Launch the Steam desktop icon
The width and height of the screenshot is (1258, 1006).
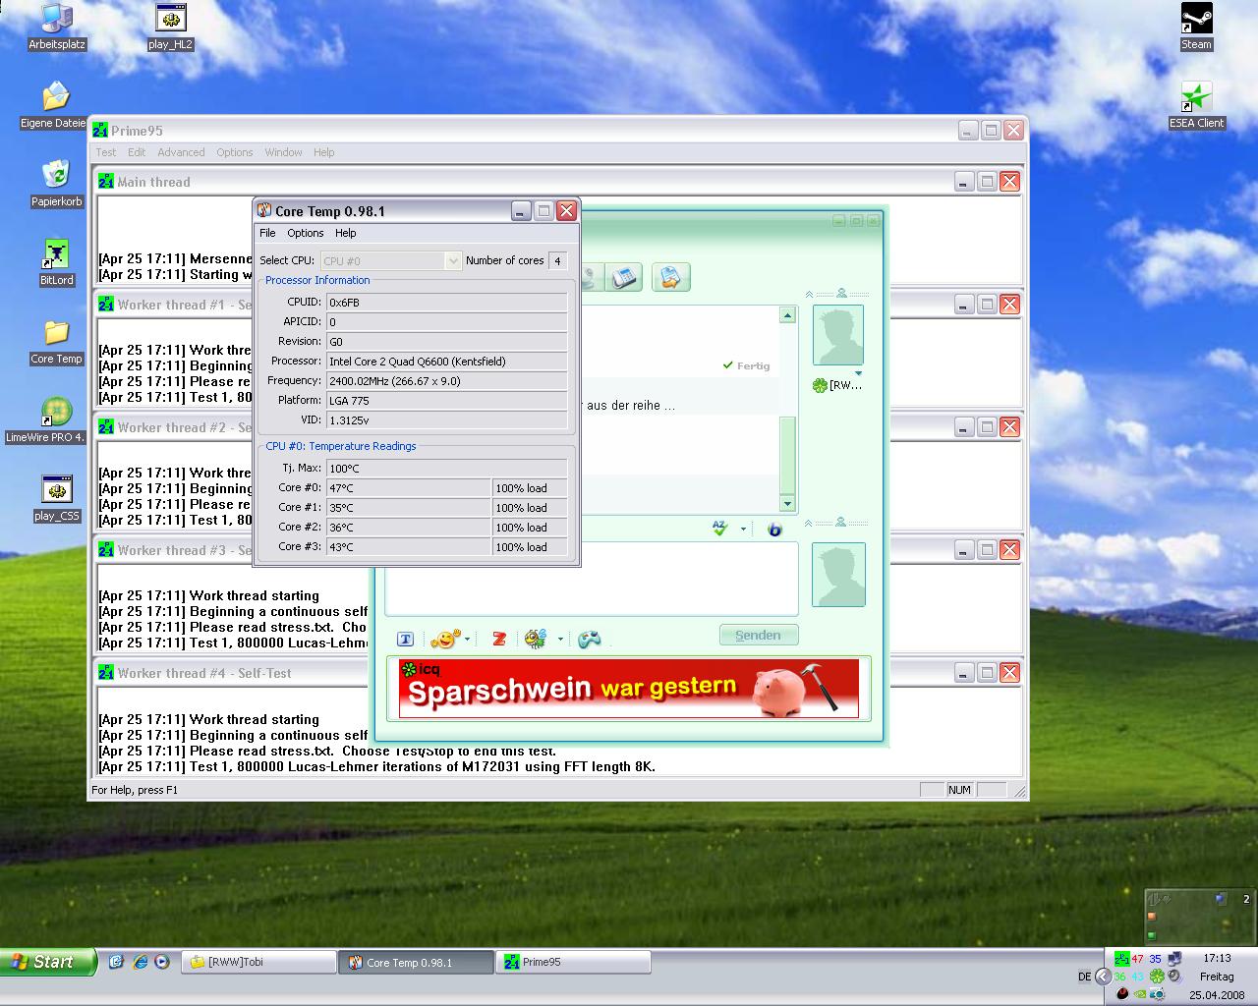click(x=1196, y=27)
